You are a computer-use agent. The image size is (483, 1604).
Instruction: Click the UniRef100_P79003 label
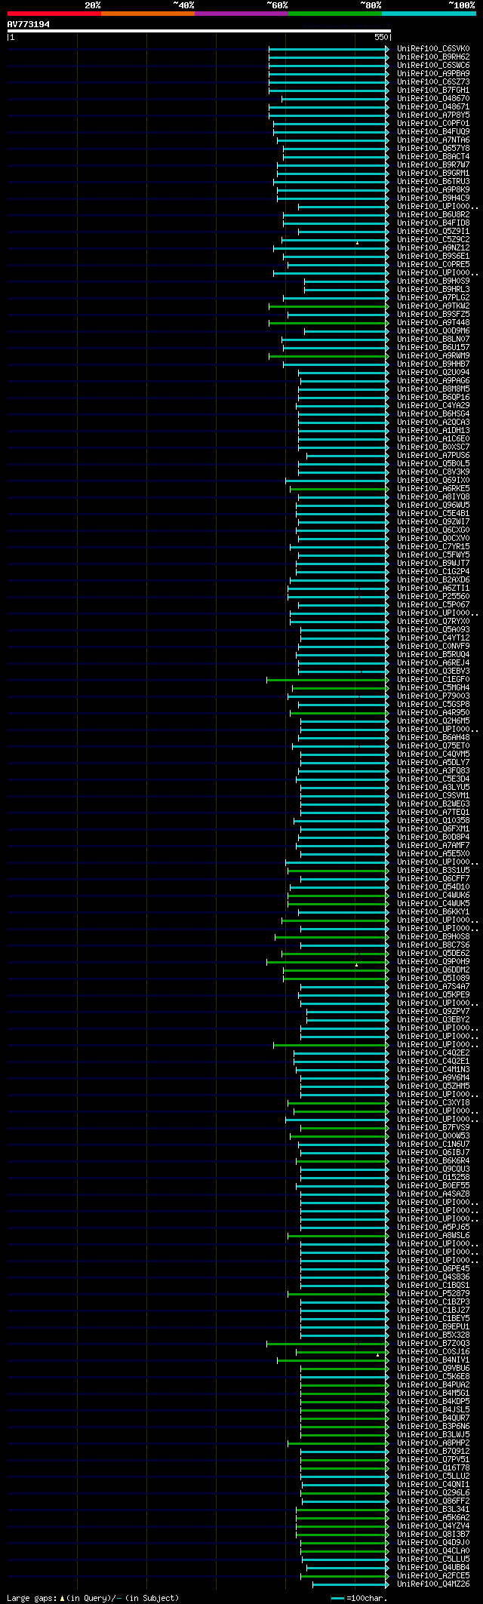[x=433, y=696]
